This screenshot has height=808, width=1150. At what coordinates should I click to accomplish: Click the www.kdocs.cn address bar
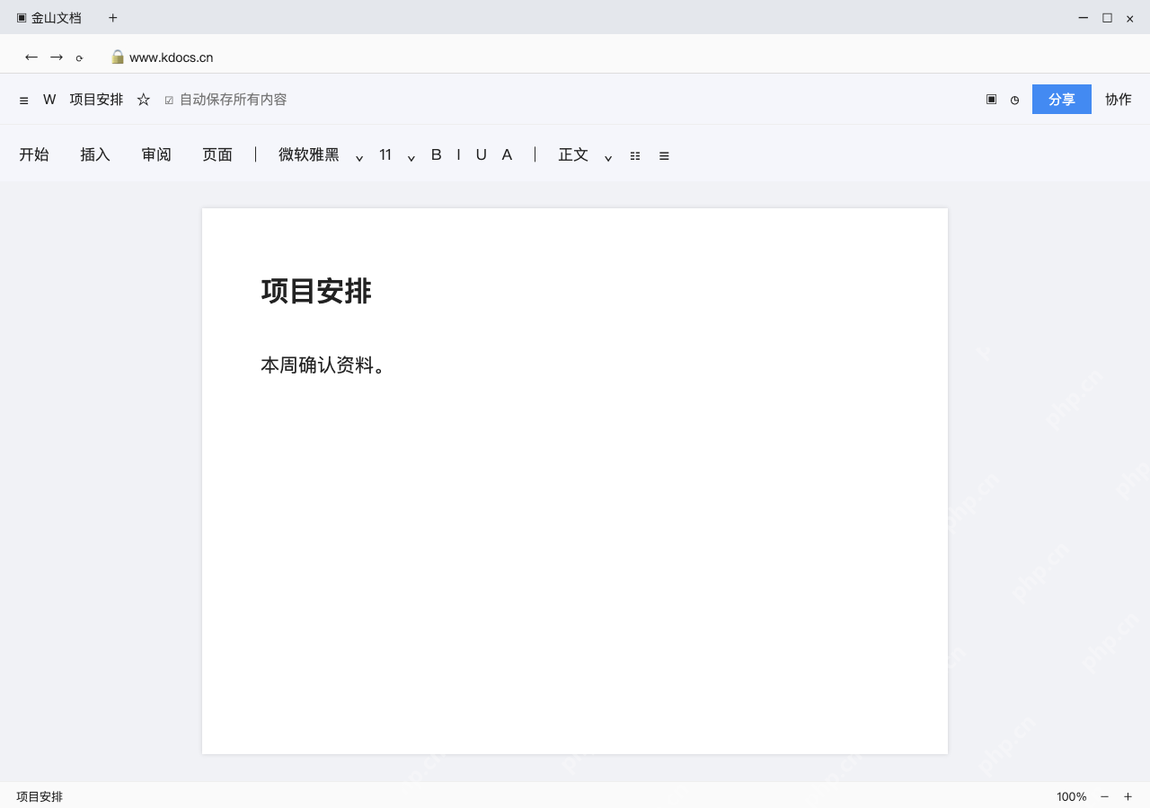pyautogui.click(x=172, y=57)
